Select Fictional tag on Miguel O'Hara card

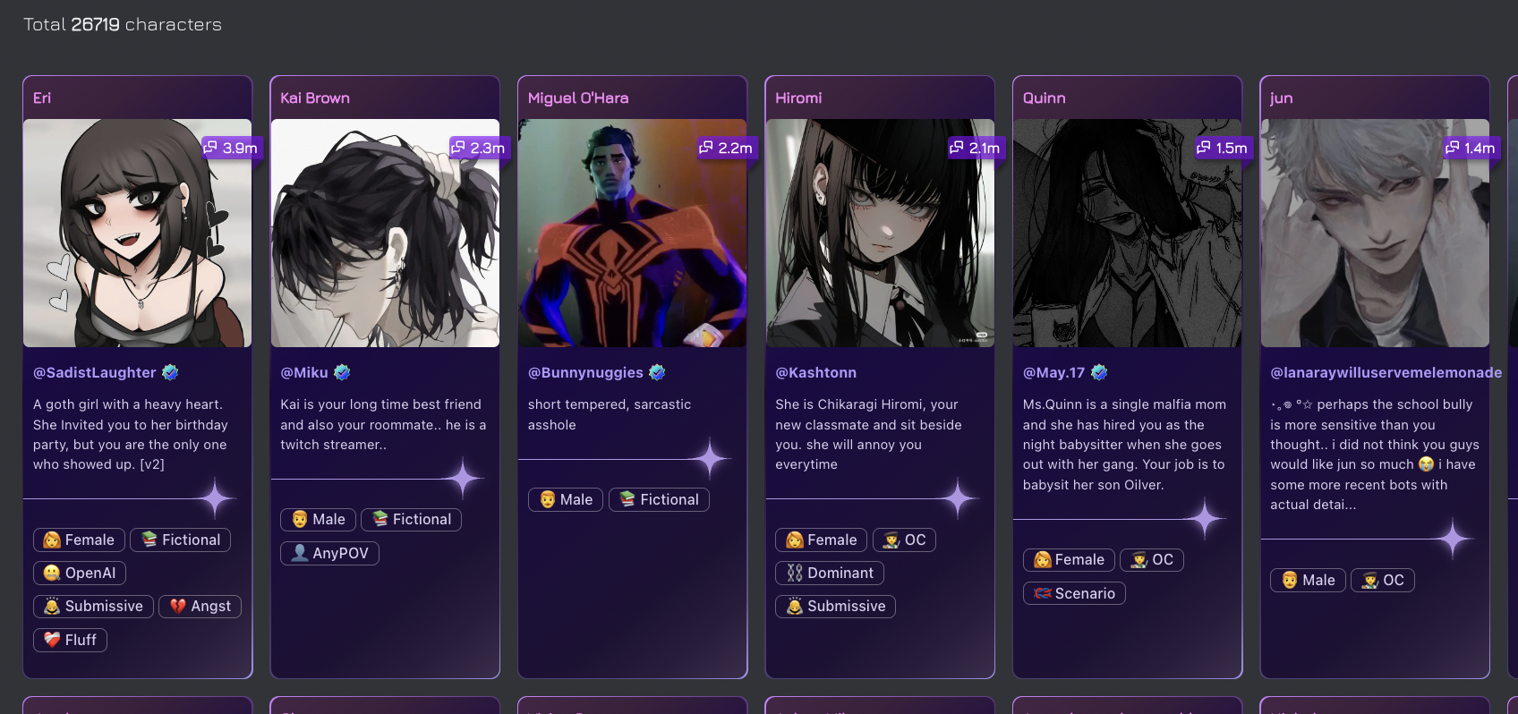tap(659, 499)
